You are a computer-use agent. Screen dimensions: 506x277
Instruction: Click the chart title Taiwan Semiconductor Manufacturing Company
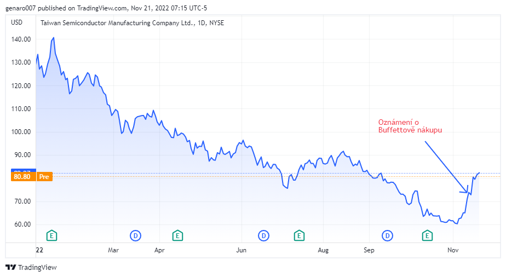coord(133,23)
